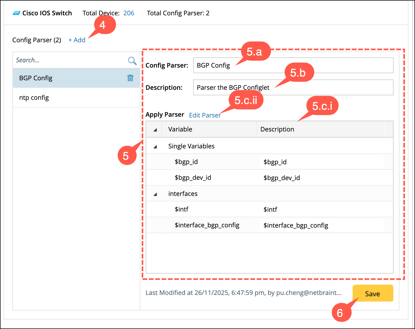Screen dimensions: 415x329
Task: Collapse all rows using the header triangle
Action: [155, 130]
